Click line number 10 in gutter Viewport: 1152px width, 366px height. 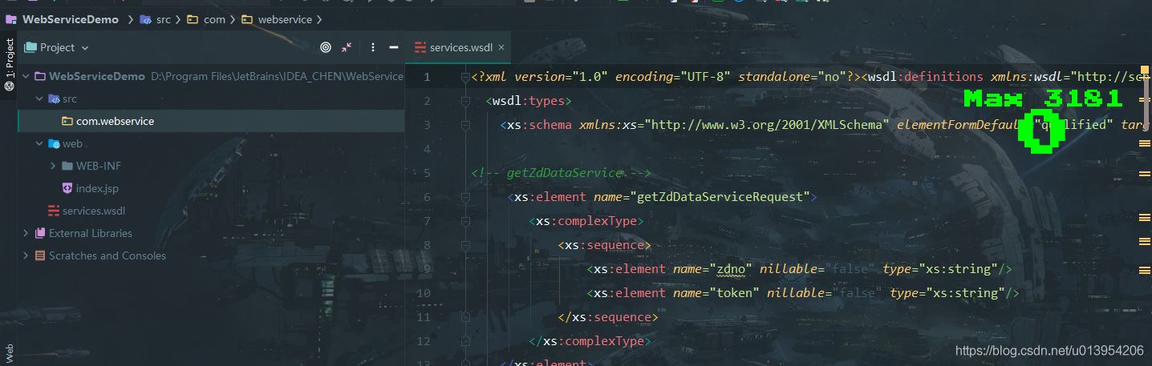424,293
